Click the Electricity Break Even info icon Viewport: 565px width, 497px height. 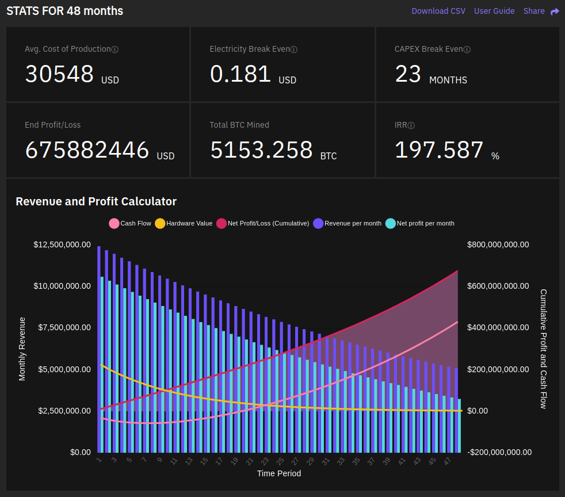[294, 49]
